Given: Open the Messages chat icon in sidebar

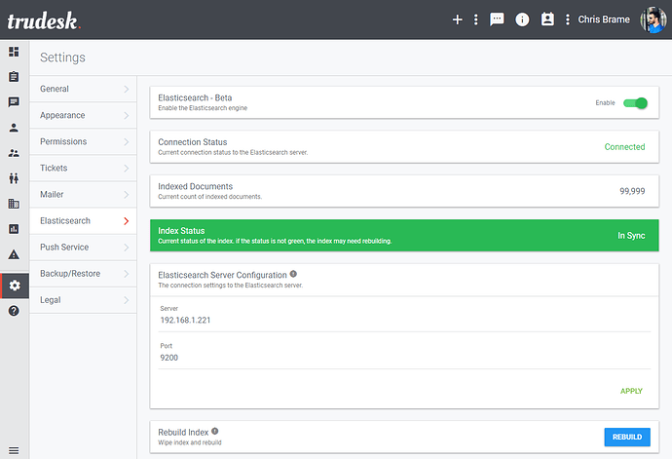Looking at the screenshot, I should [x=14, y=102].
